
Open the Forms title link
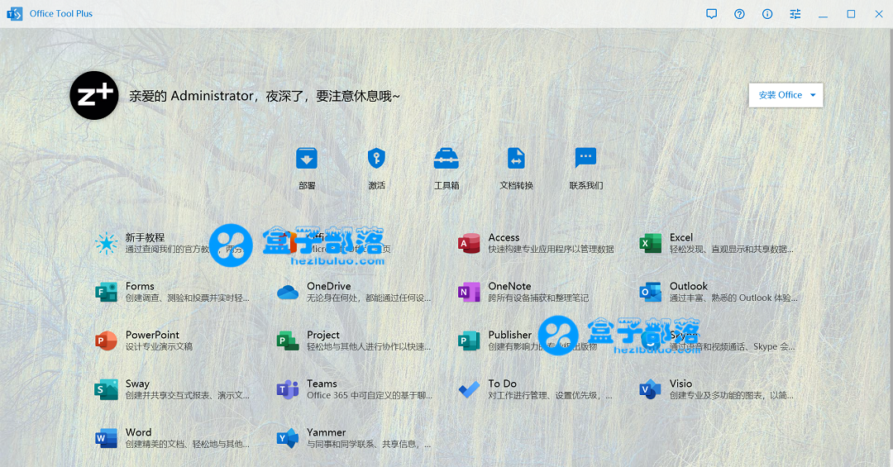pos(140,286)
